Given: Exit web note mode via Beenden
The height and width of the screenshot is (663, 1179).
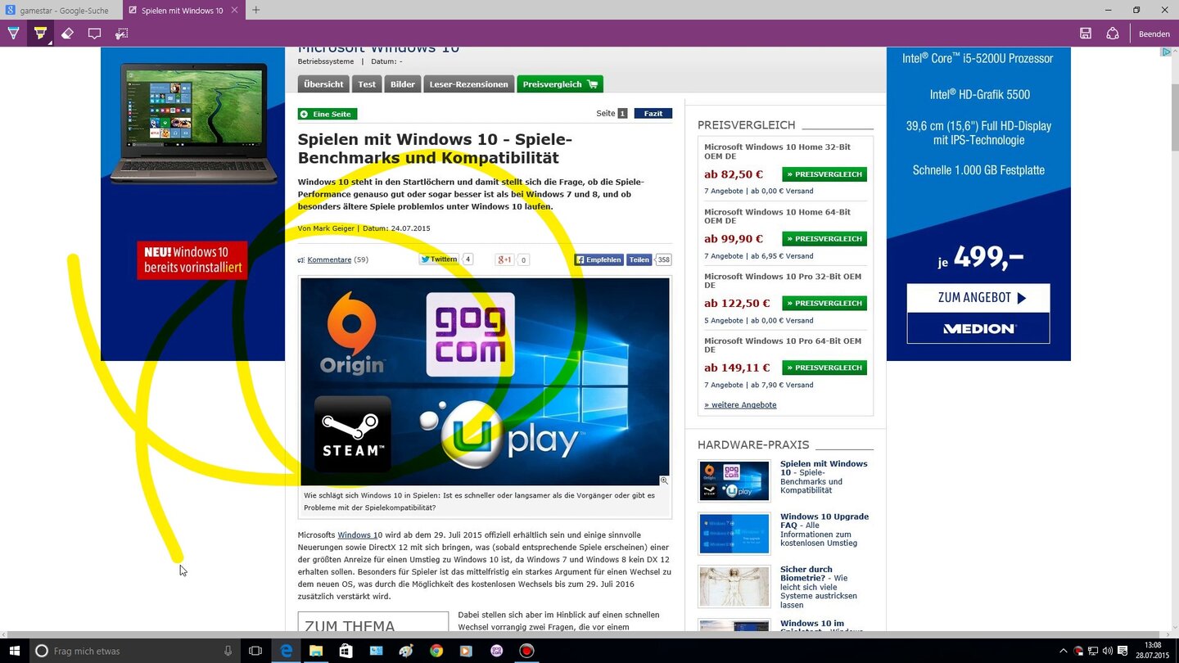Looking at the screenshot, I should [x=1154, y=34].
